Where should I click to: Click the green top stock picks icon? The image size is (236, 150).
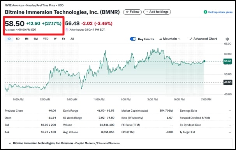click(205, 12)
